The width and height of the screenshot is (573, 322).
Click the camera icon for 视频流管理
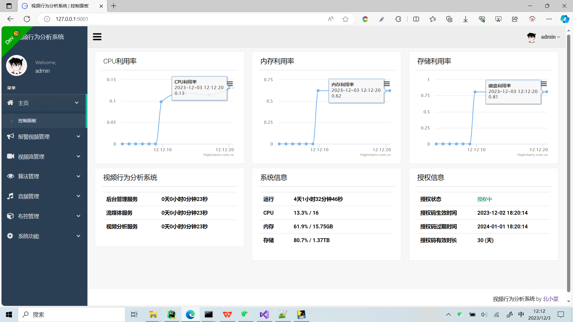tap(10, 156)
